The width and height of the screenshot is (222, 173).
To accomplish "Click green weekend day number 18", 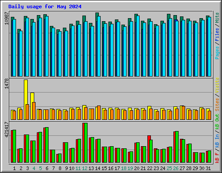I will click(124, 168).
